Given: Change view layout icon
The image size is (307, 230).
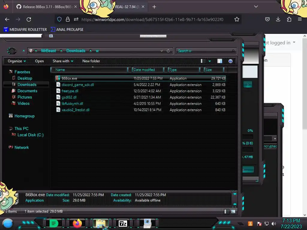Looking at the screenshot, I should [x=203, y=61].
